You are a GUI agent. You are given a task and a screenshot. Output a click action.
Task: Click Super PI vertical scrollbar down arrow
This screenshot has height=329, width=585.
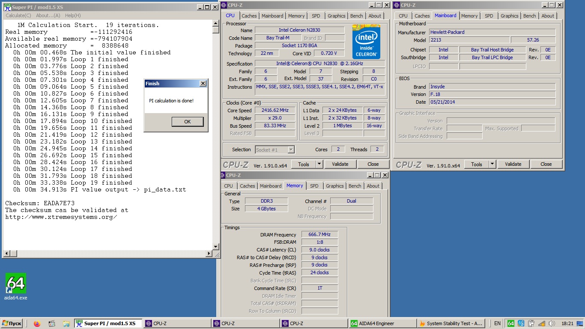tap(216, 247)
